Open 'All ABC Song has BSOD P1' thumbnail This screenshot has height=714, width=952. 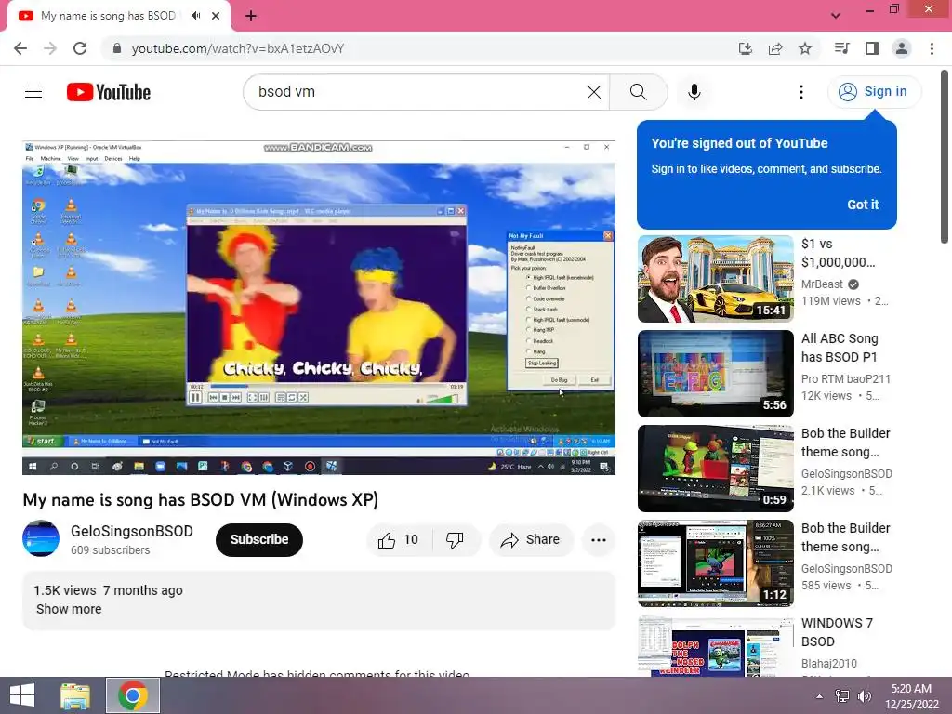[x=715, y=374]
